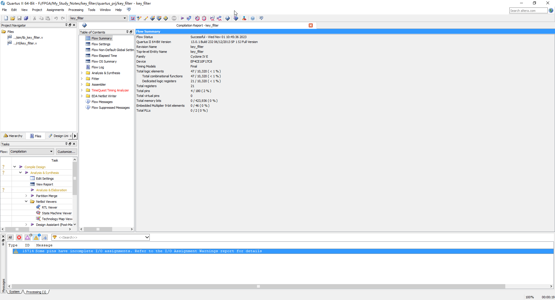Toggle the flagged messages filter
This screenshot has height=300, width=555.
45,237
